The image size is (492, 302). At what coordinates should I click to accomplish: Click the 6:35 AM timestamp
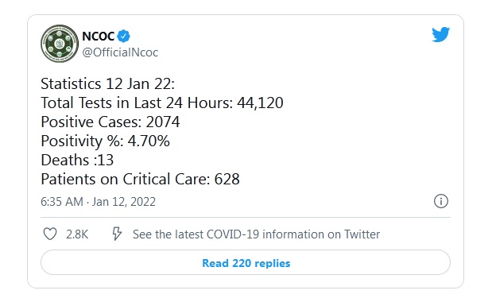(62, 202)
